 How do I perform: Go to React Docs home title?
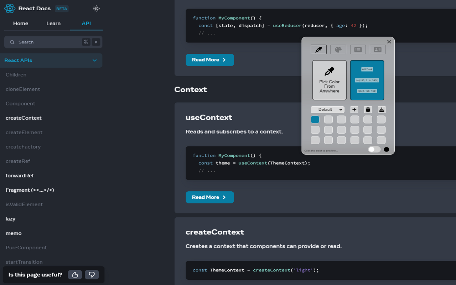tap(35, 9)
